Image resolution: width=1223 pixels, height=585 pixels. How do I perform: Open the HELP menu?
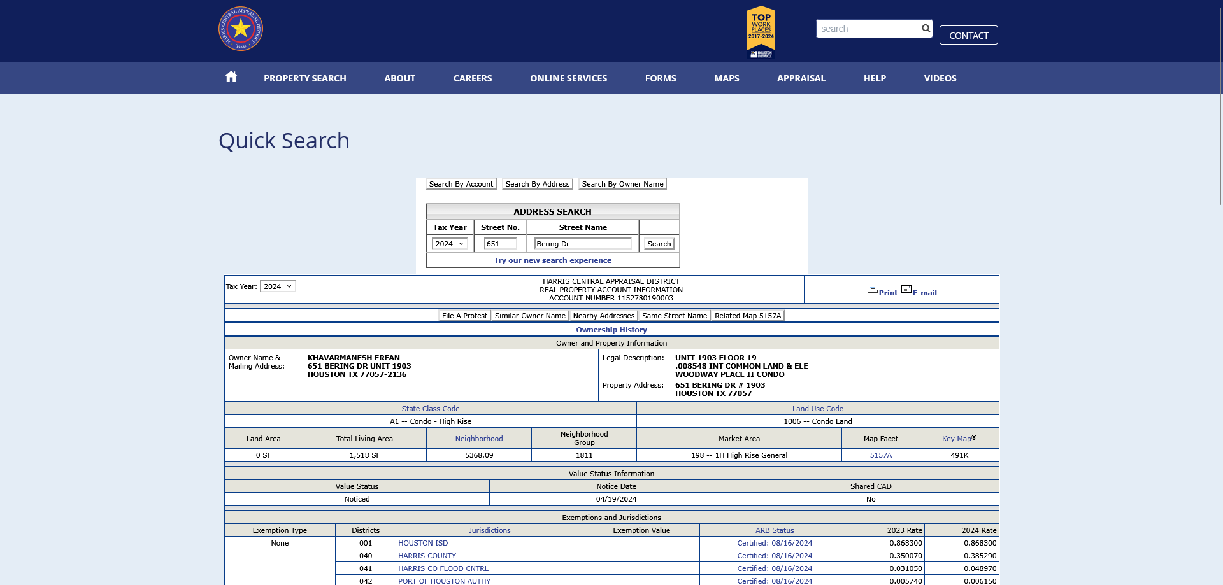tap(875, 78)
